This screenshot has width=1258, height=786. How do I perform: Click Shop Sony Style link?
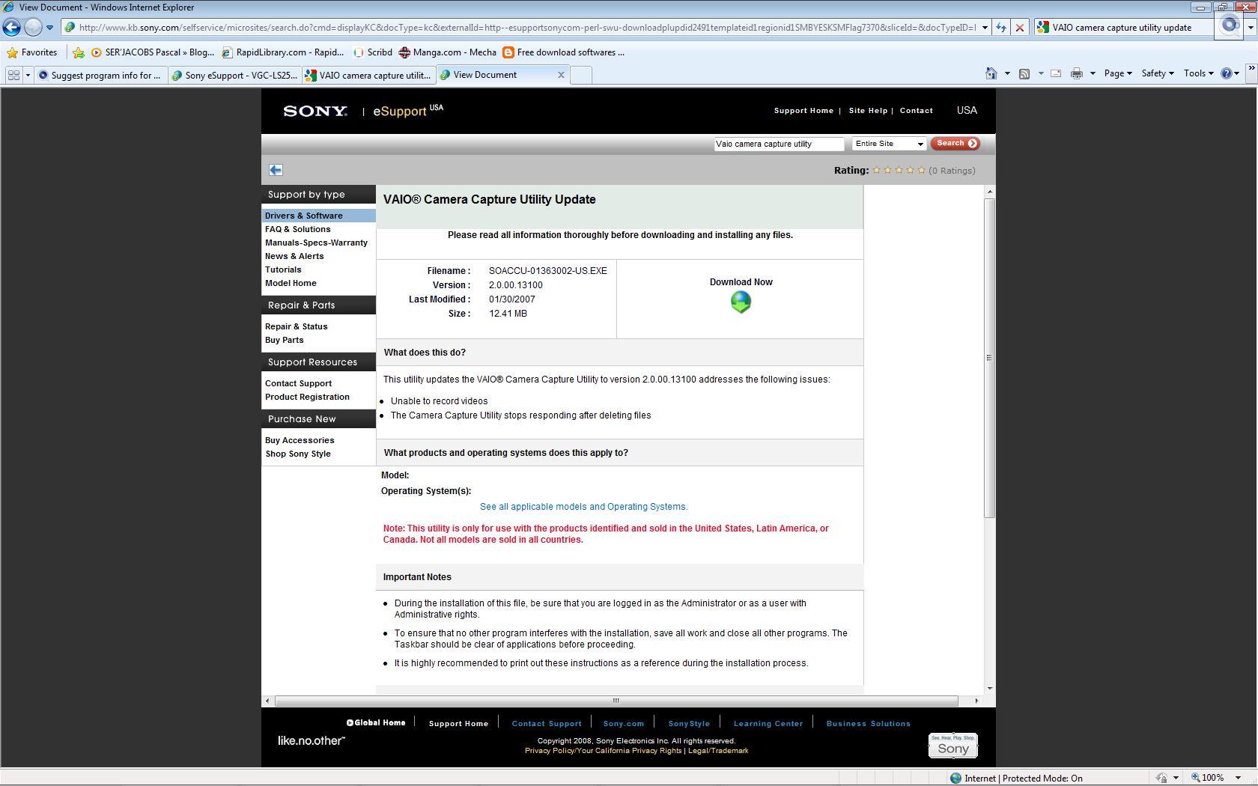(x=297, y=454)
